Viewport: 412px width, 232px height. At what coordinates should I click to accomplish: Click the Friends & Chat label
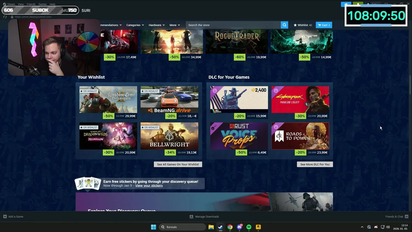click(x=394, y=217)
